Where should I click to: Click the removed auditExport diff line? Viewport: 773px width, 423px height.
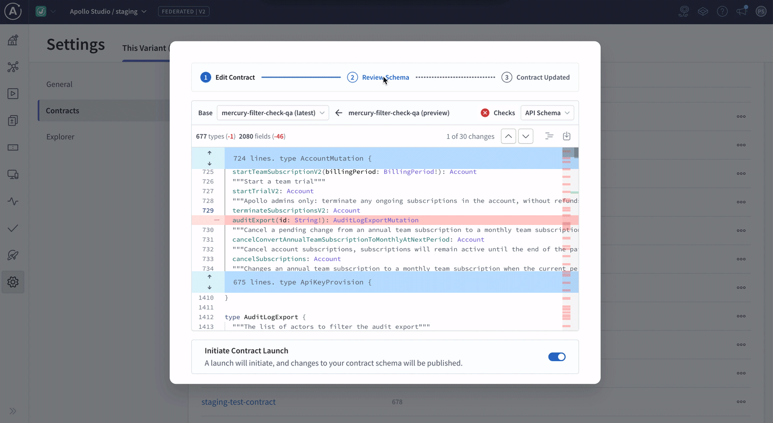385,220
